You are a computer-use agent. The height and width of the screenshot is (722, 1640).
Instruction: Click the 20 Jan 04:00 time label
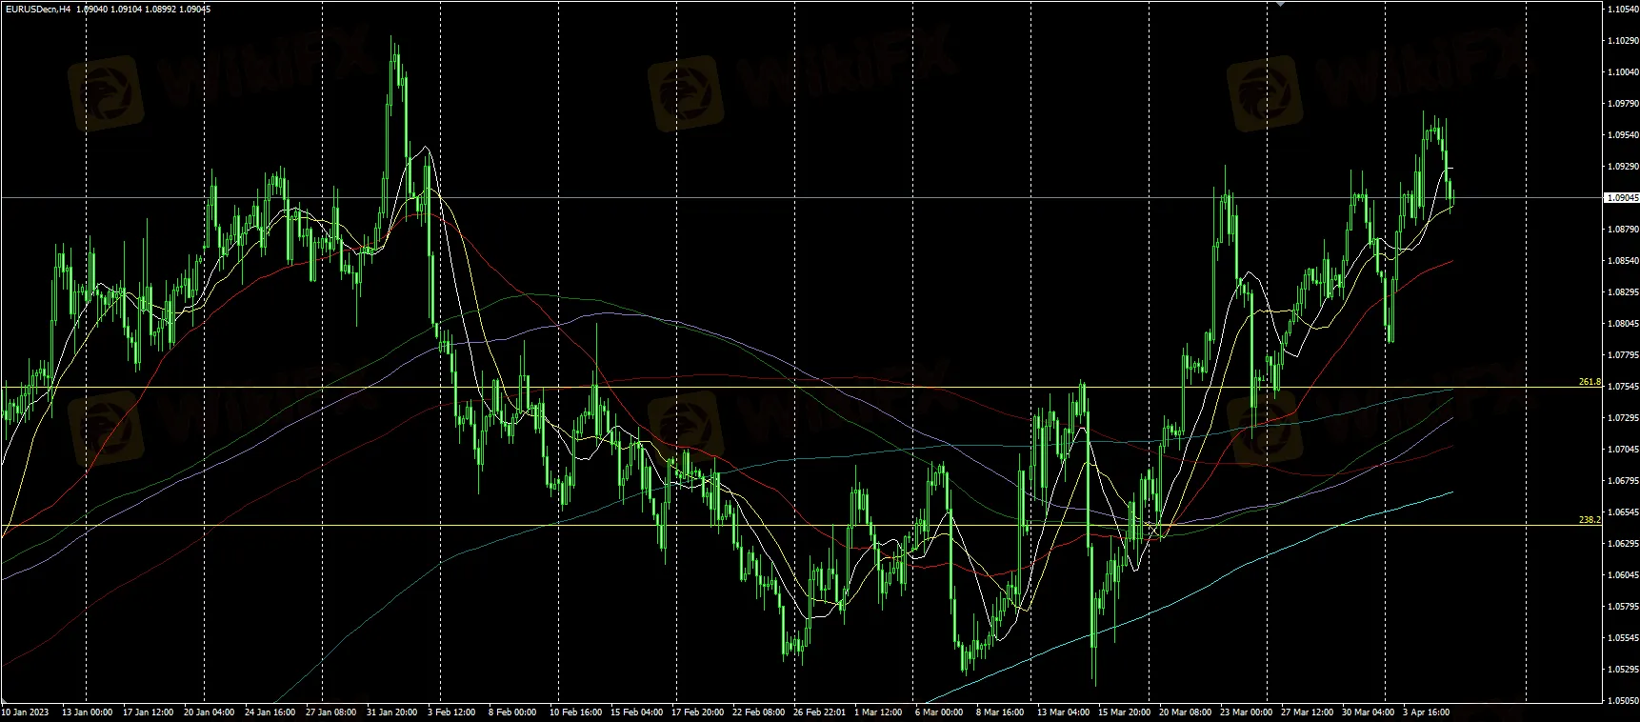tap(210, 712)
